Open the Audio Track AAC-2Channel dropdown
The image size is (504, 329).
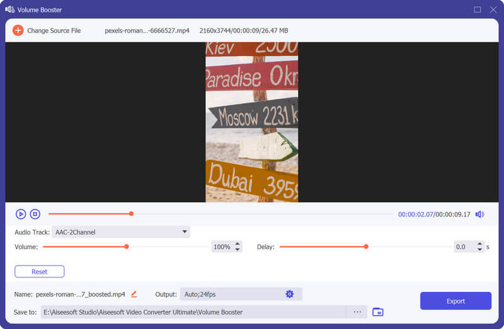121,232
